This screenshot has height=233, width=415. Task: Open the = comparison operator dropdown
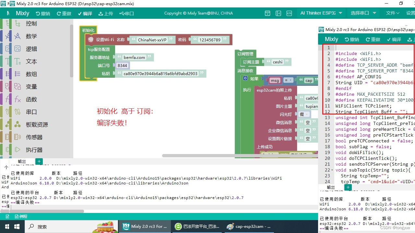(288, 81)
